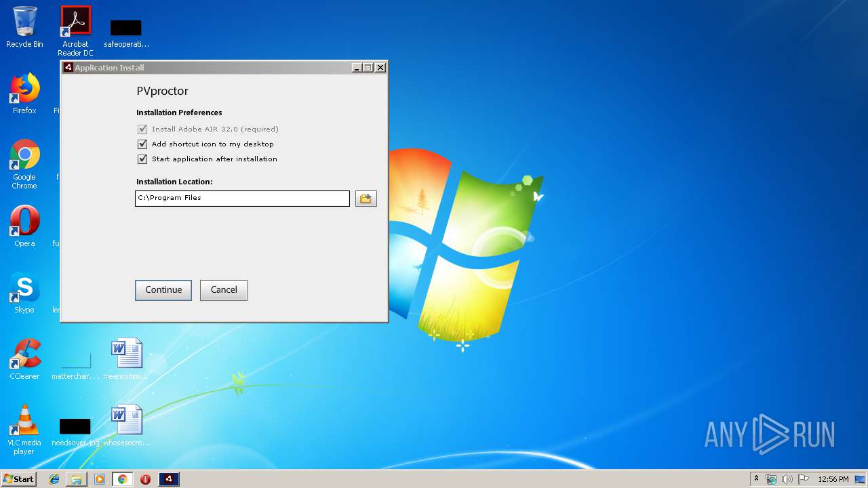Select the safeoperati... desktop file
Viewport: 868px width, 488px height.
coord(126,33)
